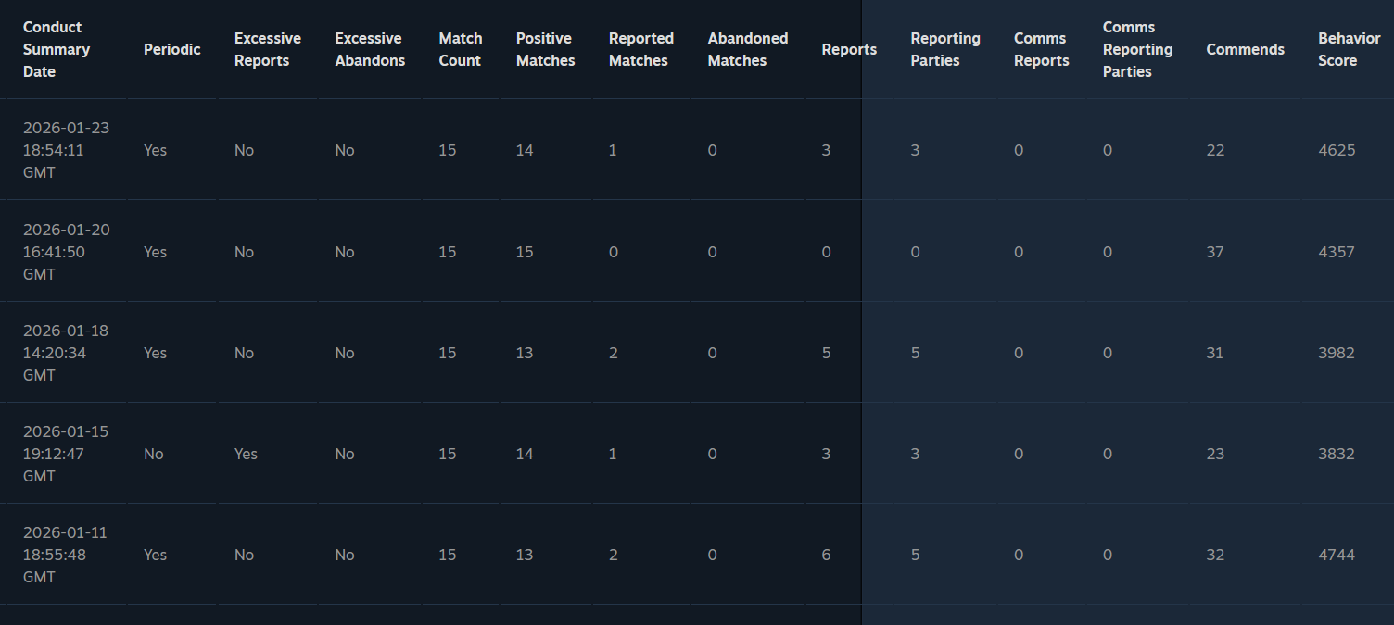The image size is (1394, 625).
Task: Click the Periodic column header
Action: click(172, 49)
